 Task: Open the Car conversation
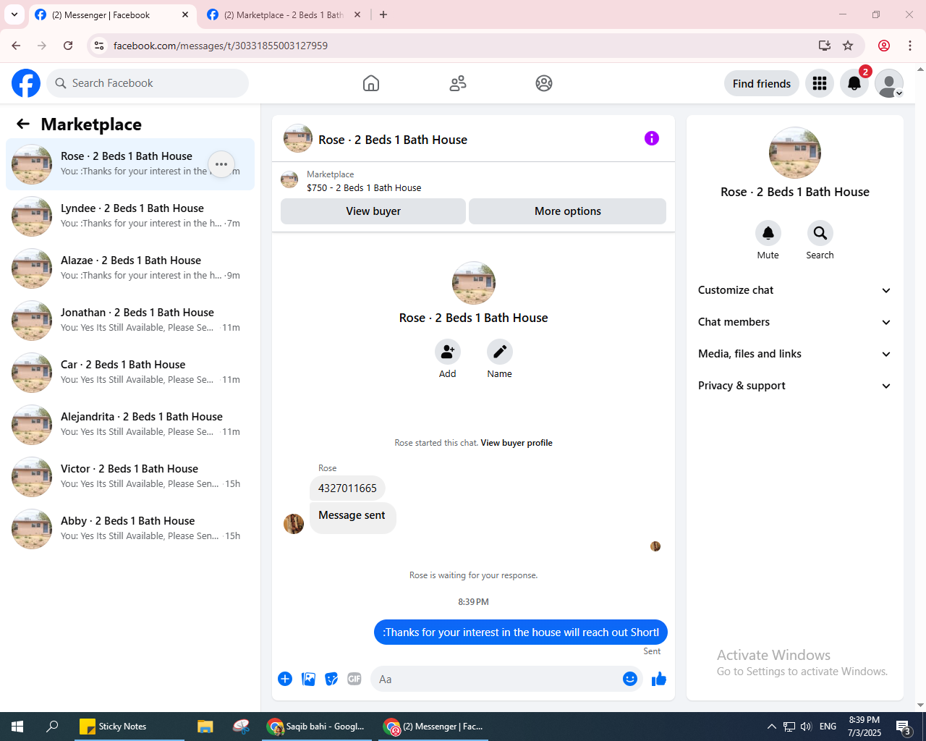coord(130,373)
